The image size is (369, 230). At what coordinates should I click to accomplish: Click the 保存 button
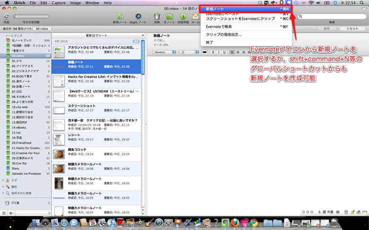click(x=326, y=29)
